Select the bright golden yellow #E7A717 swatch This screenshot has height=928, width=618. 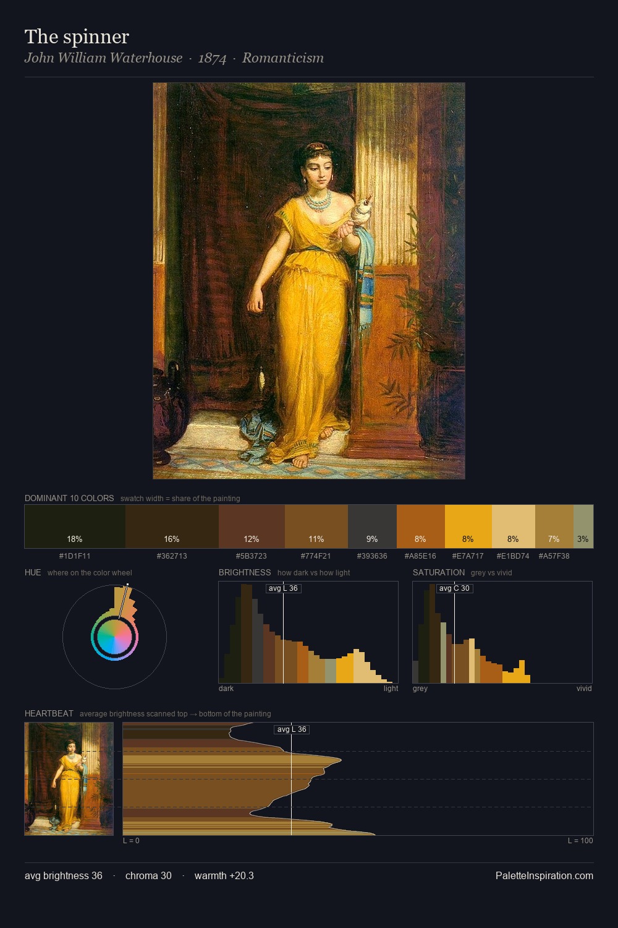coord(468,526)
